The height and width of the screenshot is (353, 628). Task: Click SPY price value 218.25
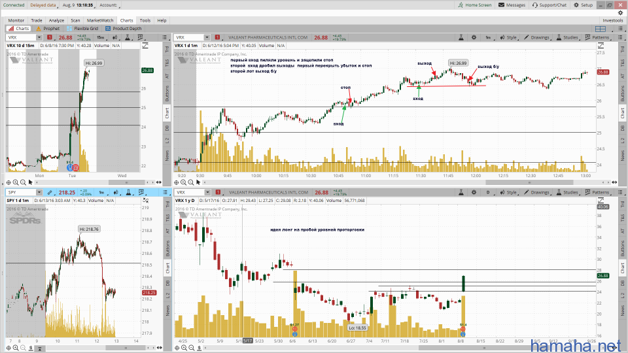click(67, 192)
